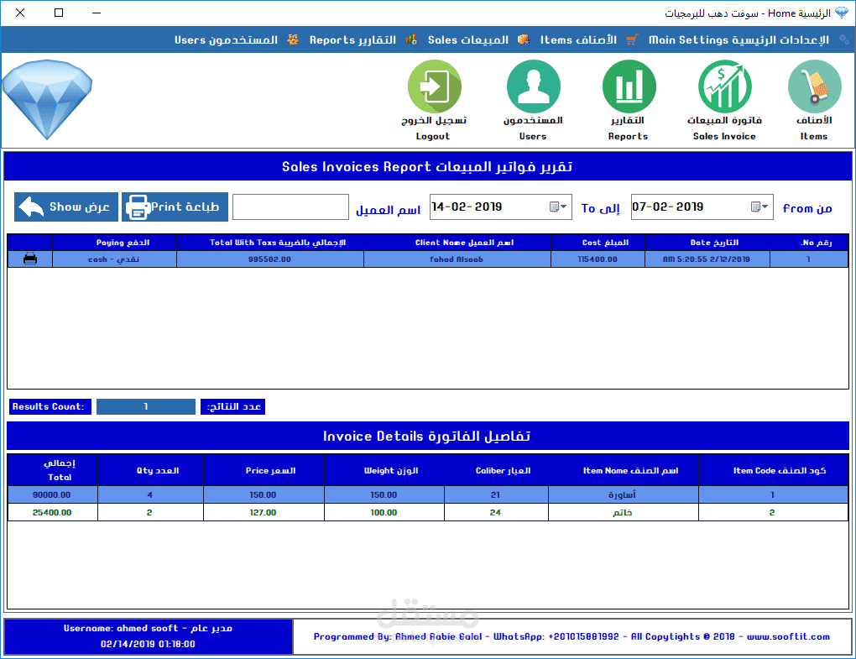The height and width of the screenshot is (659, 856).
Task: Click the shopping cart icon beside Items menu
Action: click(632, 39)
